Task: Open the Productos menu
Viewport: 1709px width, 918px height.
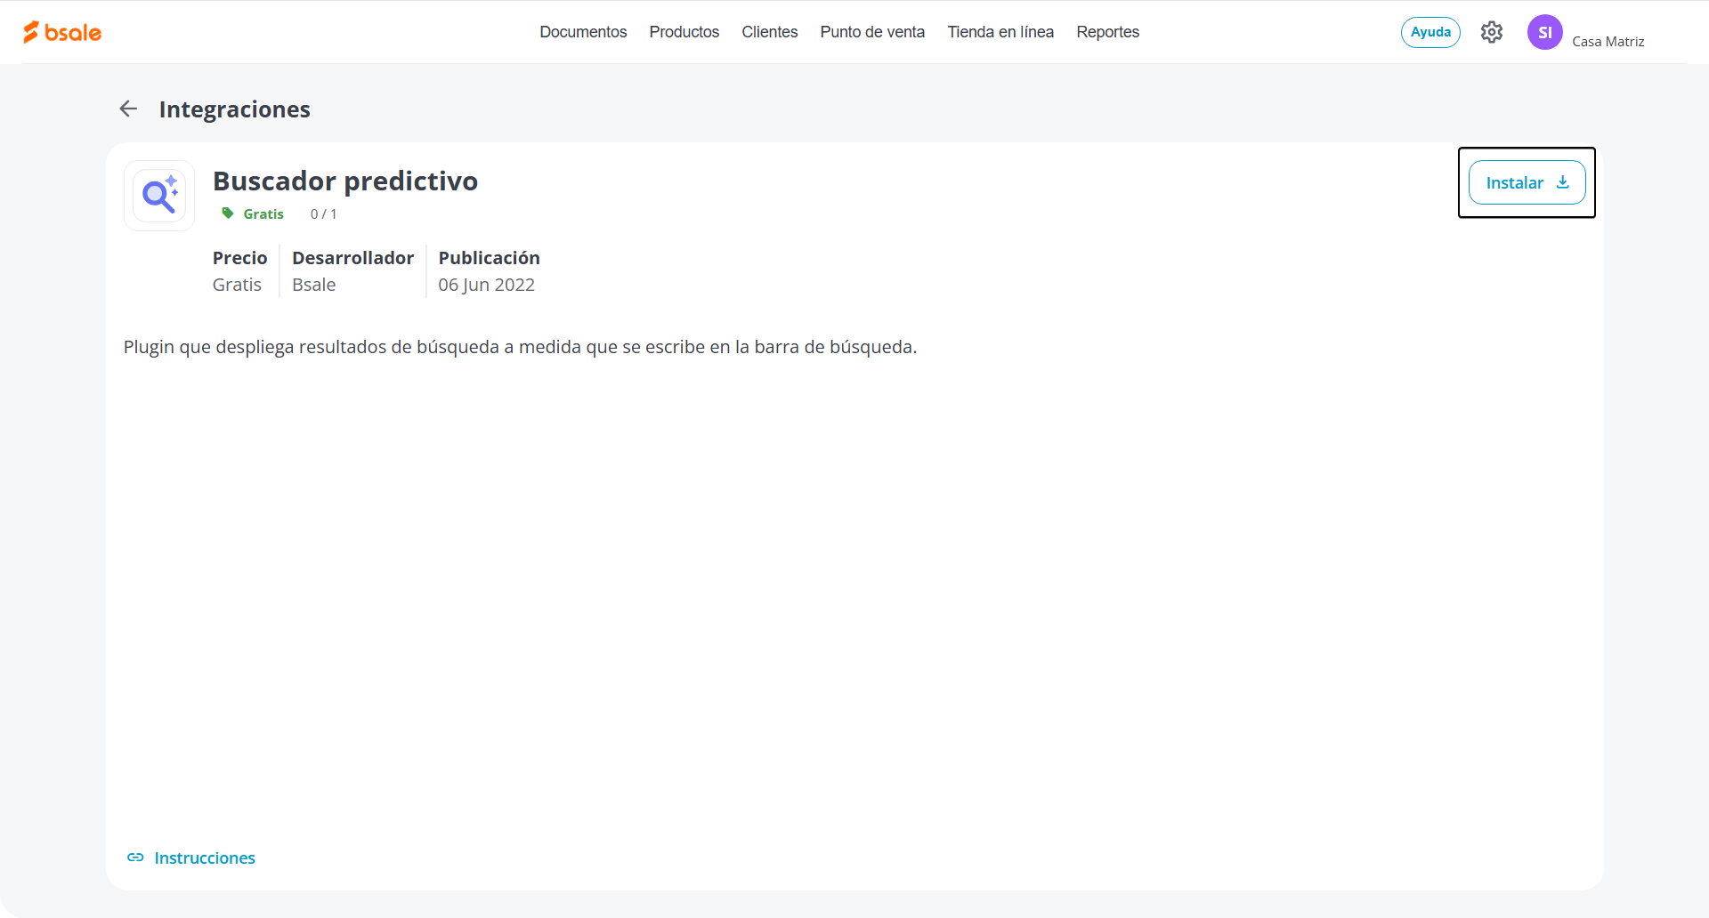Action: point(684,32)
